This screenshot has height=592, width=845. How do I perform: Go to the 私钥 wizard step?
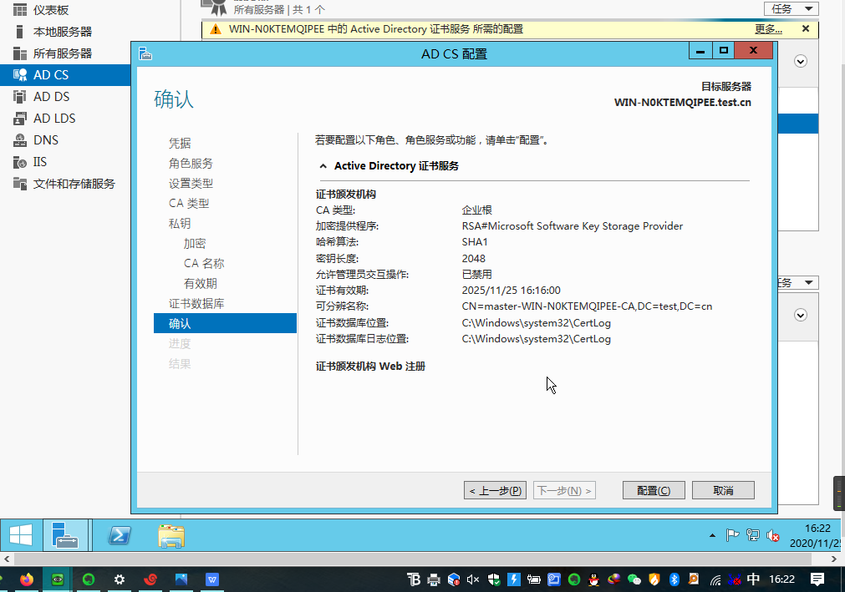180,223
